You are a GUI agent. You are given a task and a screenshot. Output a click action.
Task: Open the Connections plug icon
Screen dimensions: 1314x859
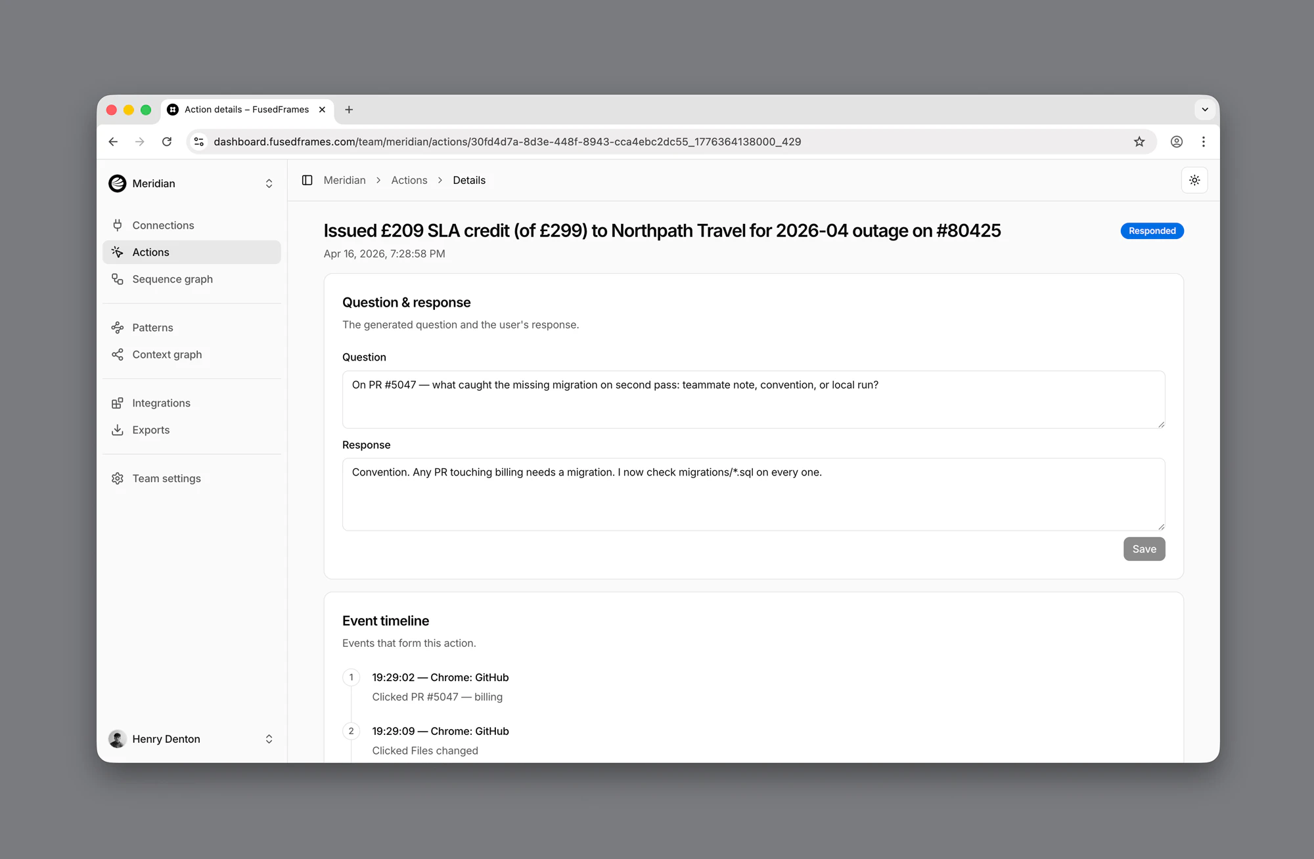pyautogui.click(x=118, y=225)
